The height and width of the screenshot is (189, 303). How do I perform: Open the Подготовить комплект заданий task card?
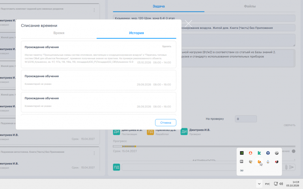[50, 17]
